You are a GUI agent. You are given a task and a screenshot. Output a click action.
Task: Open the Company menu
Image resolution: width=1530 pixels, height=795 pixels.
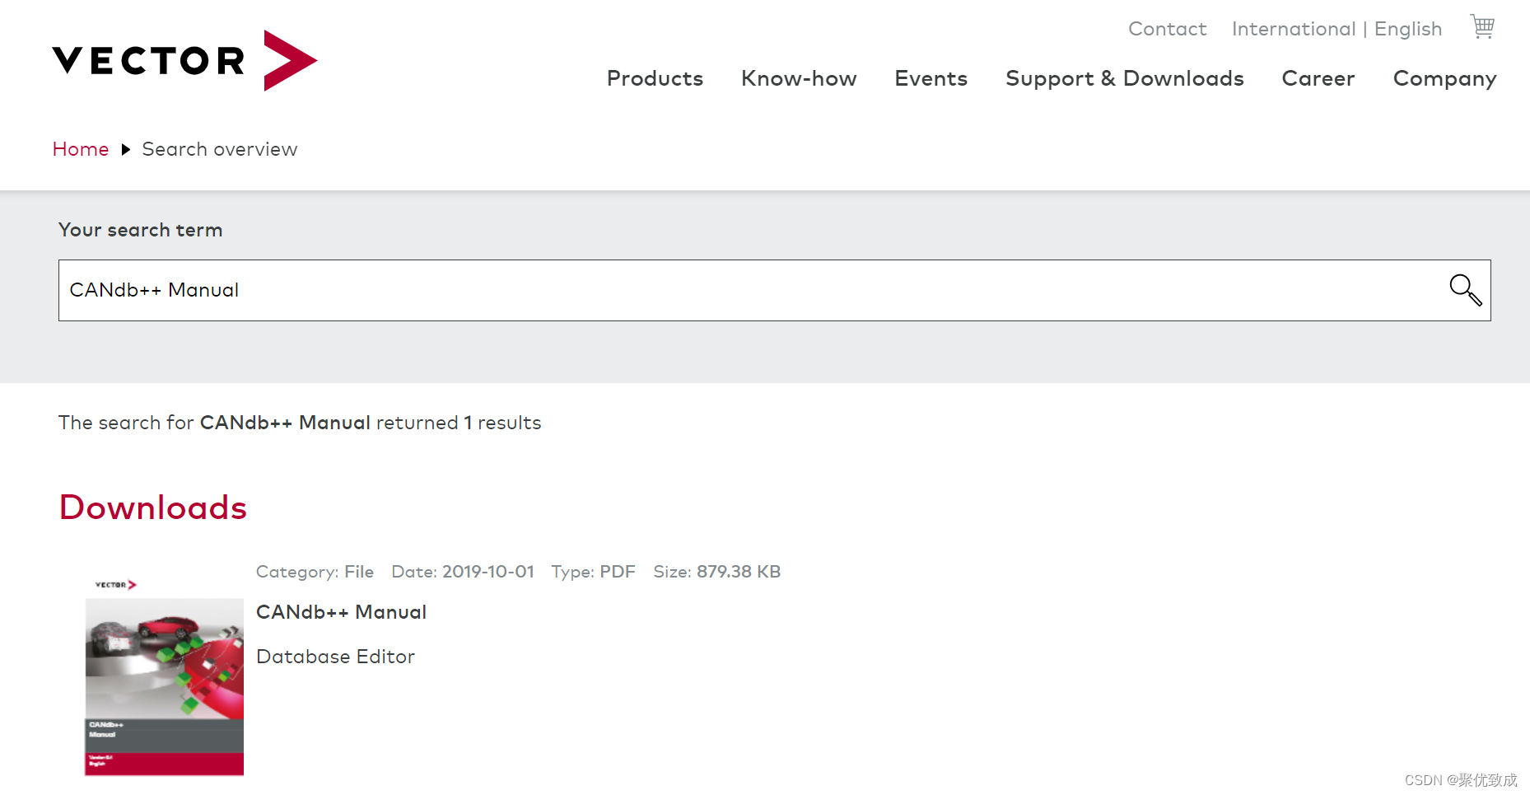(x=1444, y=79)
